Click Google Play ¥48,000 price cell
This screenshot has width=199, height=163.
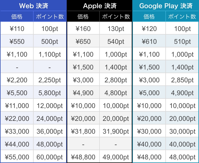pos(149,156)
